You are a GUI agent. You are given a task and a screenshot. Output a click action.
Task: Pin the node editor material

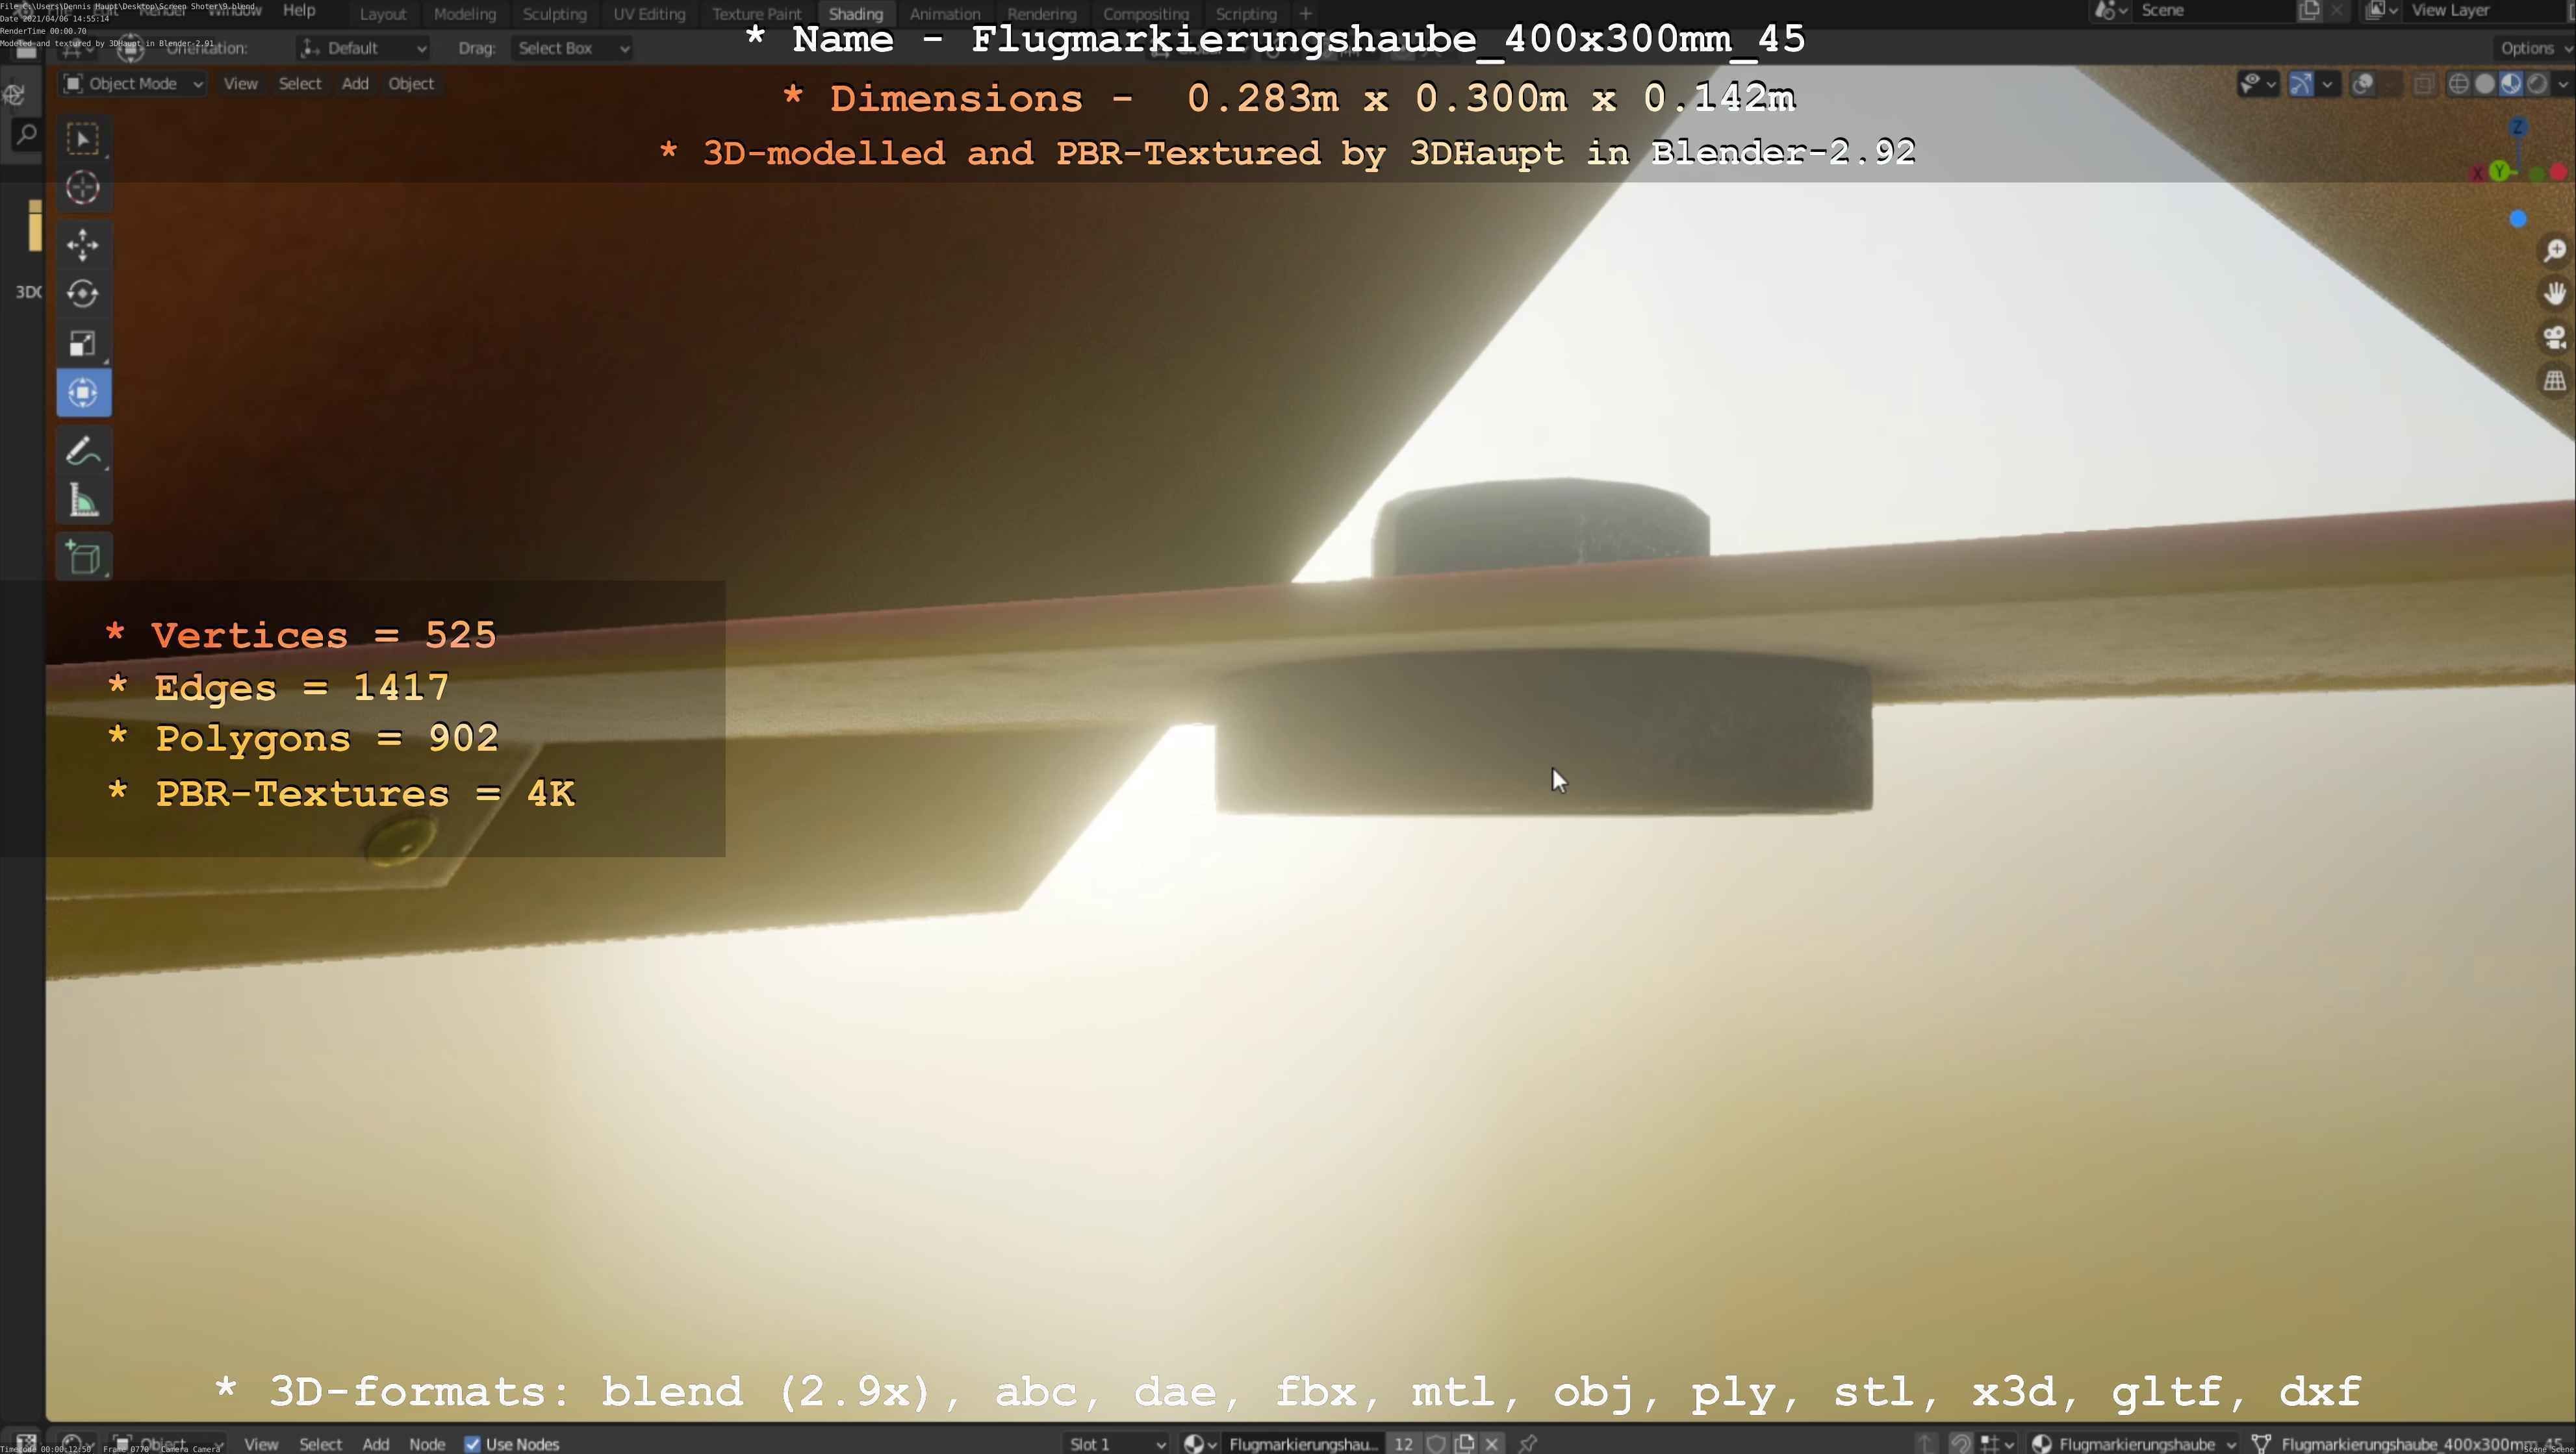pos(1528,1443)
